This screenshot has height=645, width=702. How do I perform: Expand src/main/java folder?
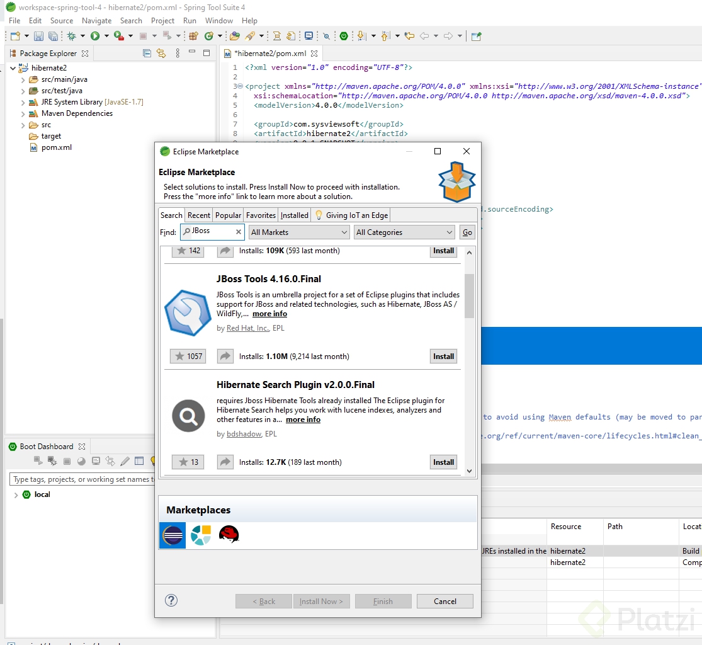pos(23,80)
